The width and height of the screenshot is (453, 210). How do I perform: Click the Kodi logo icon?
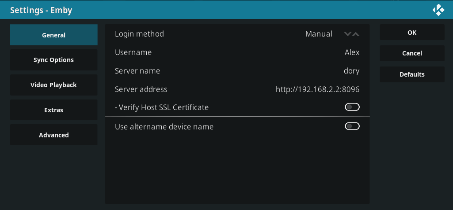438,10
